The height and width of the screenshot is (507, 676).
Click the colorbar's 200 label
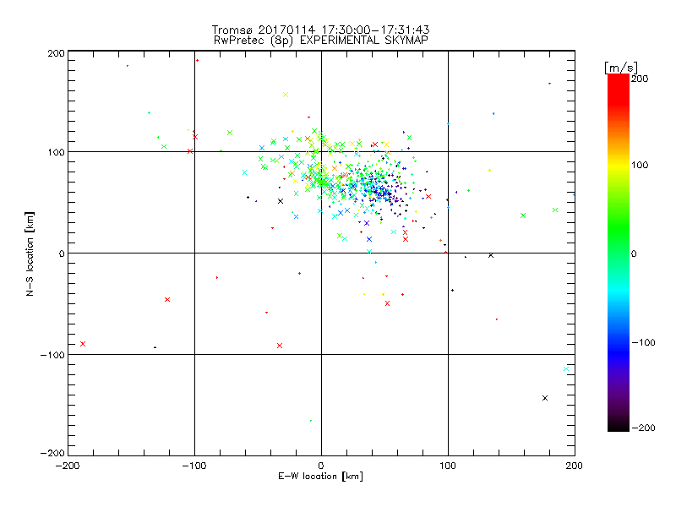coord(640,79)
